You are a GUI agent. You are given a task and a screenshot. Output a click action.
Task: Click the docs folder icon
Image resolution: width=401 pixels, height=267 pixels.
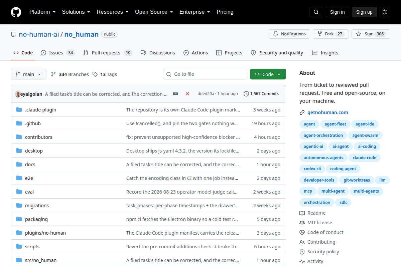point(19,164)
